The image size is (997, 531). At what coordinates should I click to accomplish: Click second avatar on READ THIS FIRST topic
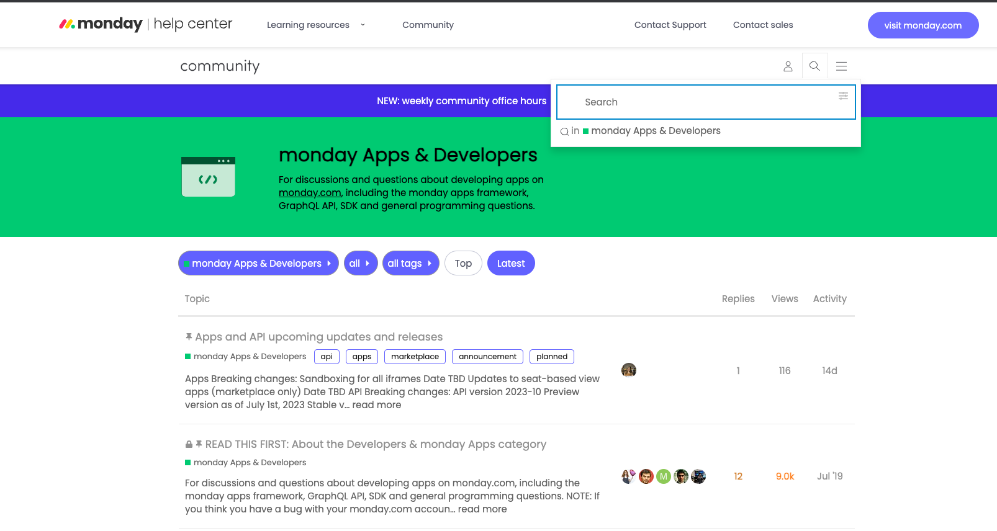(x=646, y=476)
